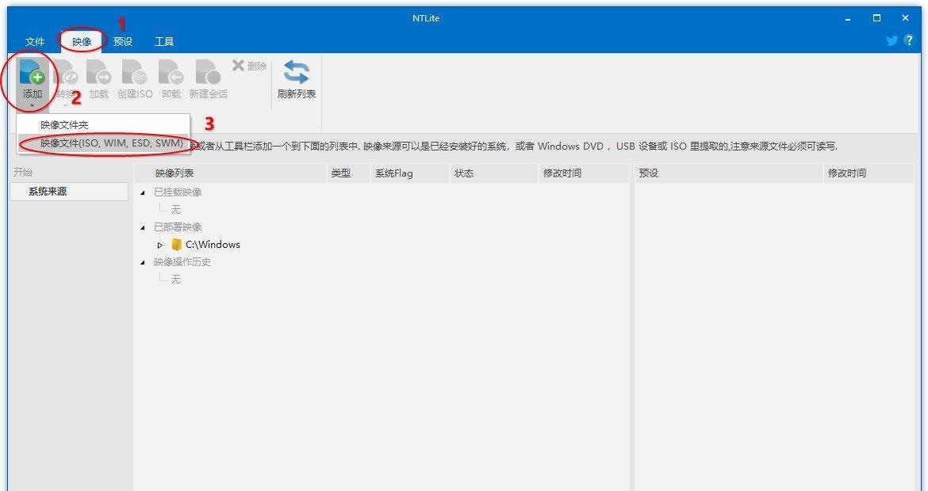Open the Twitter bird icon

(x=892, y=40)
